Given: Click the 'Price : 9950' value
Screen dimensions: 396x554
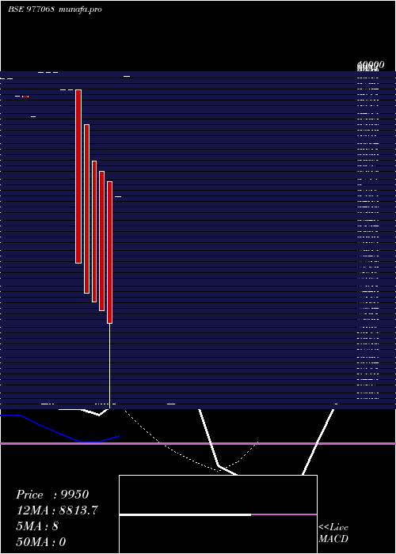Looking at the screenshot, I should [52, 495].
